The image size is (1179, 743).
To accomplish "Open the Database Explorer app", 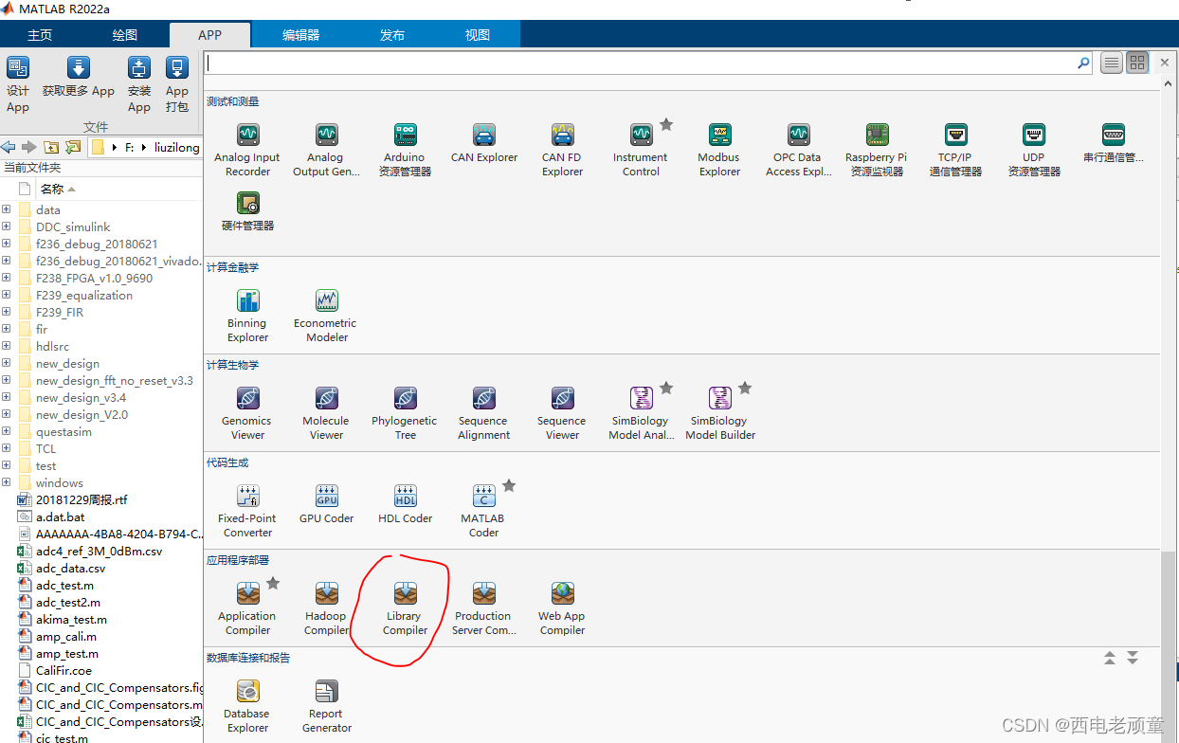I will [x=247, y=706].
